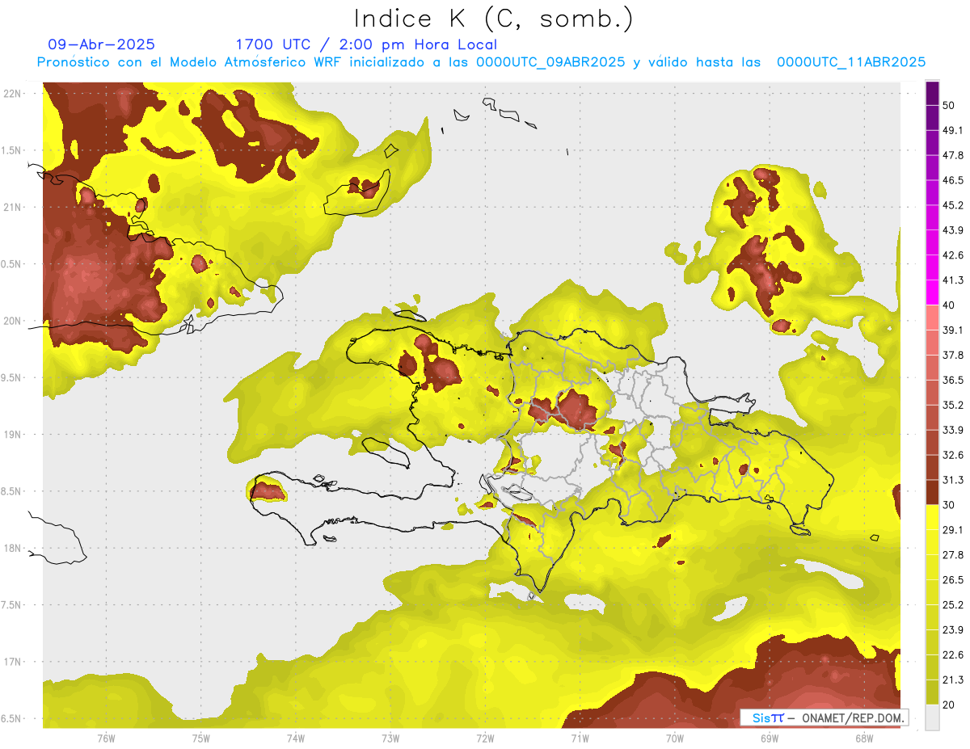The image size is (970, 749).
Task: Click the longitude label "69W"
Action: (x=770, y=738)
